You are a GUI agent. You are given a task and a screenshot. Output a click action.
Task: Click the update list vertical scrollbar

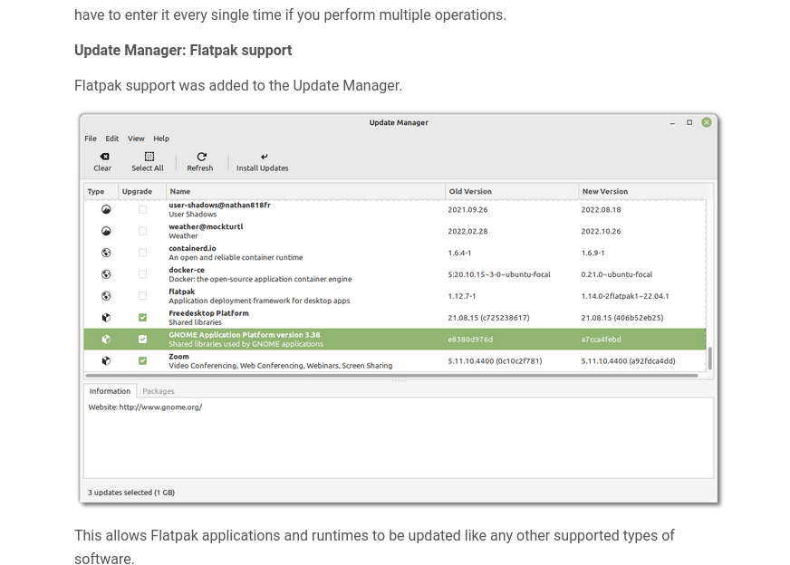point(709,357)
